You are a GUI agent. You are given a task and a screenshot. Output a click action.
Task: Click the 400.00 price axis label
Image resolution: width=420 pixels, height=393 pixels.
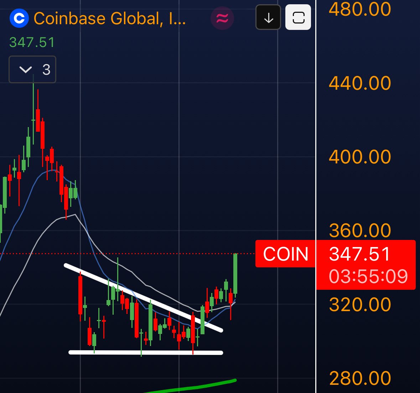(360, 157)
